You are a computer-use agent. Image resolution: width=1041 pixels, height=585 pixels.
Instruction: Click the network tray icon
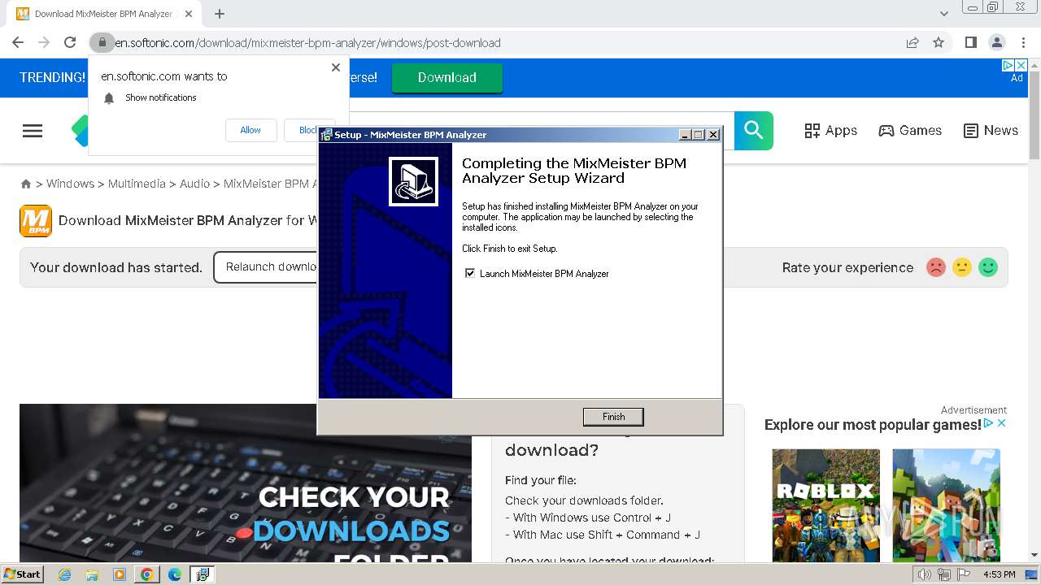943,574
